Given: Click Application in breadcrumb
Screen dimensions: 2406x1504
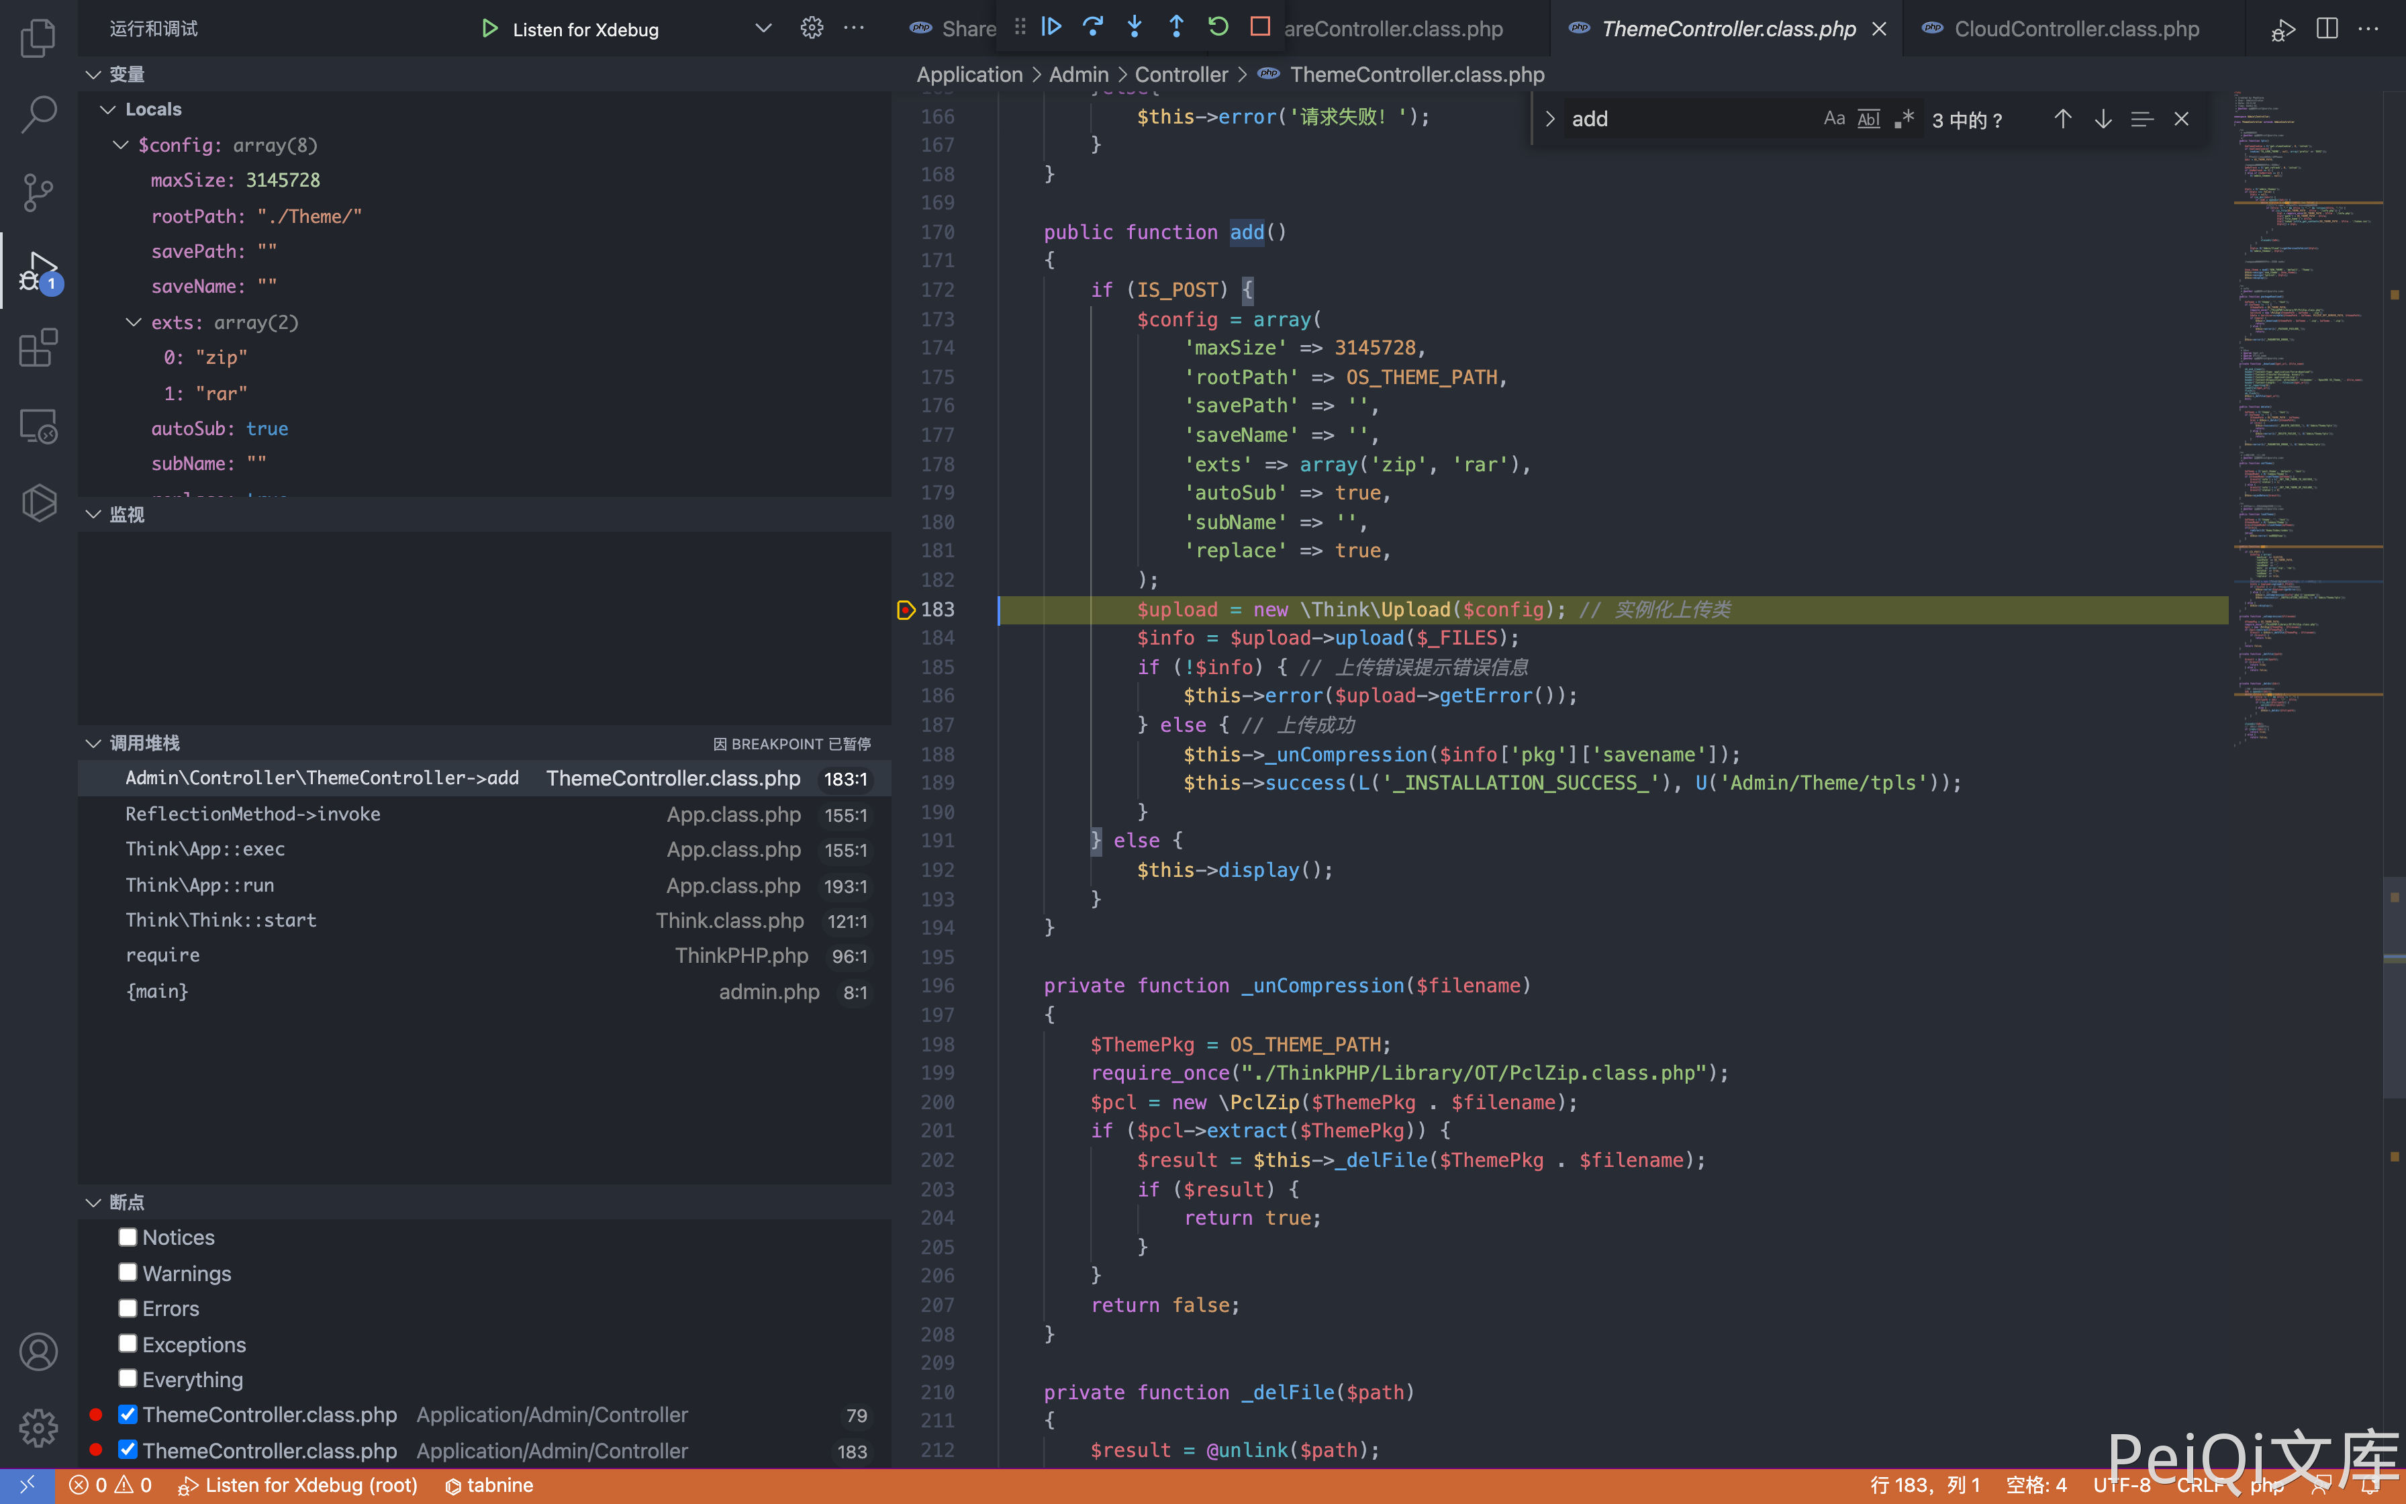Looking at the screenshot, I should [x=969, y=75].
